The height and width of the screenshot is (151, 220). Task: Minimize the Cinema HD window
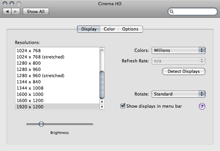12,4
